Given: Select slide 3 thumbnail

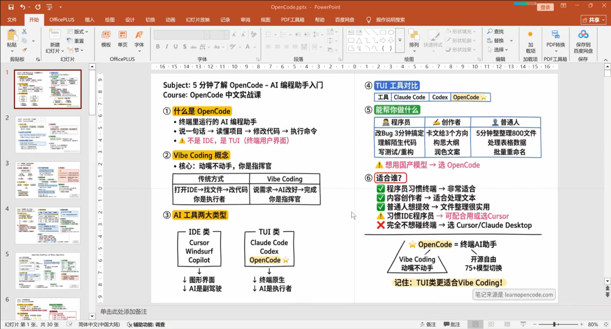Looking at the screenshot, I should pyautogui.click(x=48, y=181).
